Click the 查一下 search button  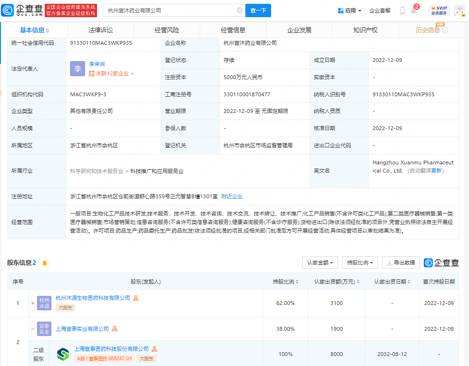click(258, 10)
